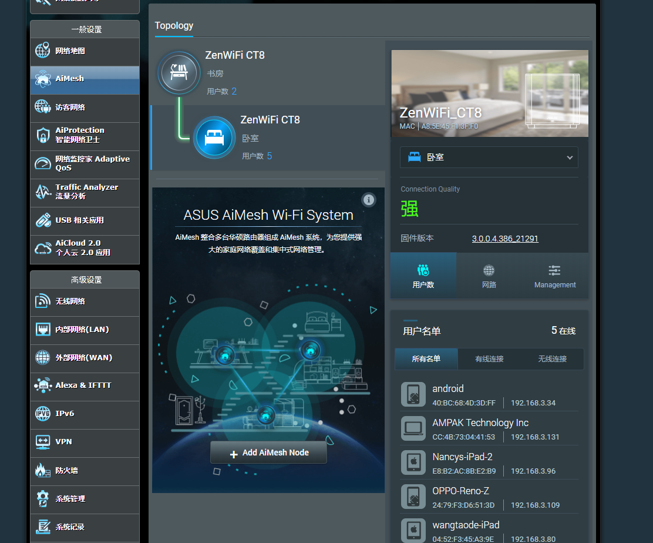Open firmware version 3.0.0.4.386_21291 link

[505, 239]
